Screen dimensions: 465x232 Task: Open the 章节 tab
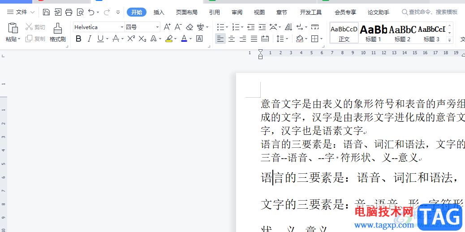tap(282, 13)
